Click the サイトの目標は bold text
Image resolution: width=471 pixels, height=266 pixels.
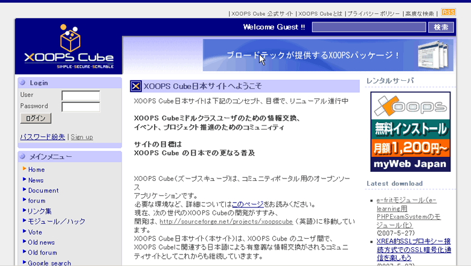(x=158, y=144)
